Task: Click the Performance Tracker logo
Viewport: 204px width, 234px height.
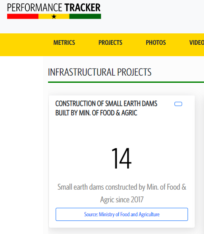Action: coord(54,11)
